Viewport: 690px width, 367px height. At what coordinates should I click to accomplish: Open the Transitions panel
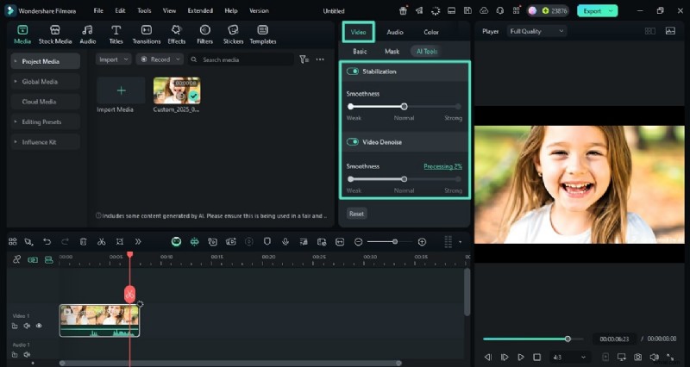click(147, 34)
